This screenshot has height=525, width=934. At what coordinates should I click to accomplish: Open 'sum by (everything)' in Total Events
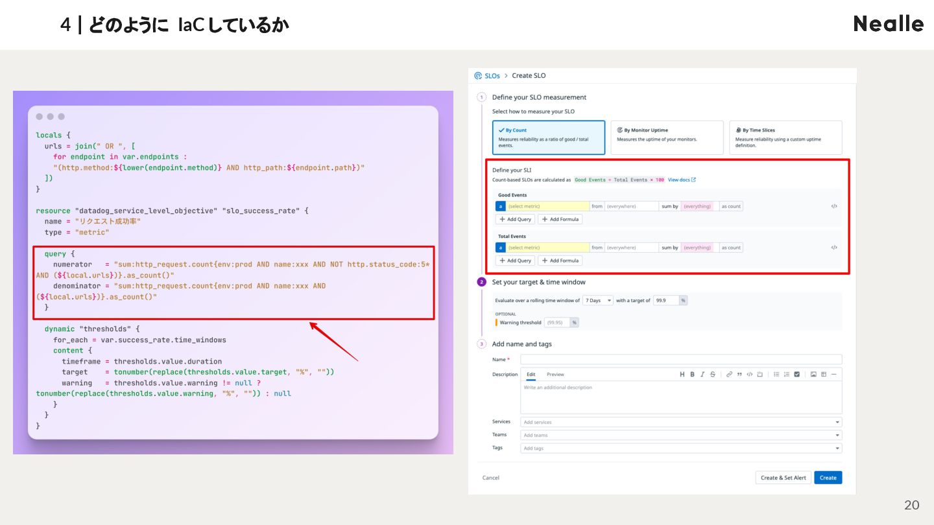coord(700,248)
